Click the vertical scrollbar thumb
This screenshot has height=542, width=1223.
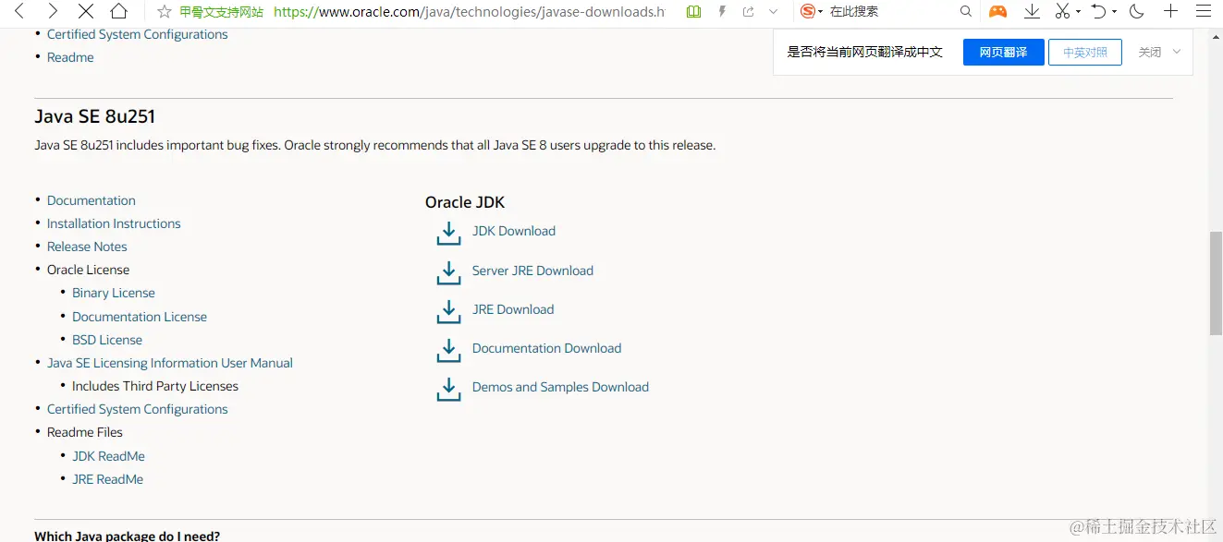click(x=1216, y=283)
